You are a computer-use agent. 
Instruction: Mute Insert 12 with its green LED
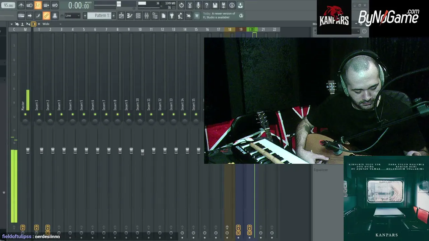pos(162,114)
